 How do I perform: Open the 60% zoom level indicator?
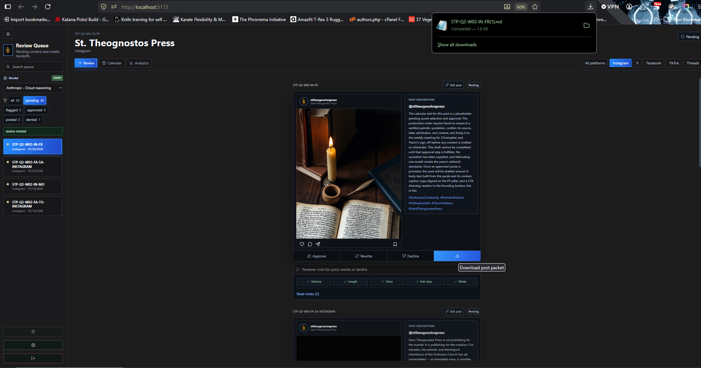coord(521,7)
